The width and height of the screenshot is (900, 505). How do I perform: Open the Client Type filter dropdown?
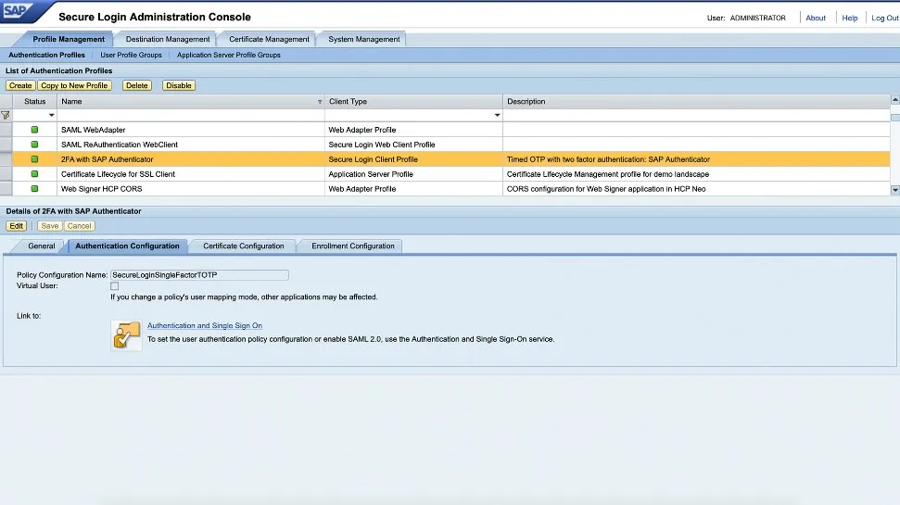(497, 115)
